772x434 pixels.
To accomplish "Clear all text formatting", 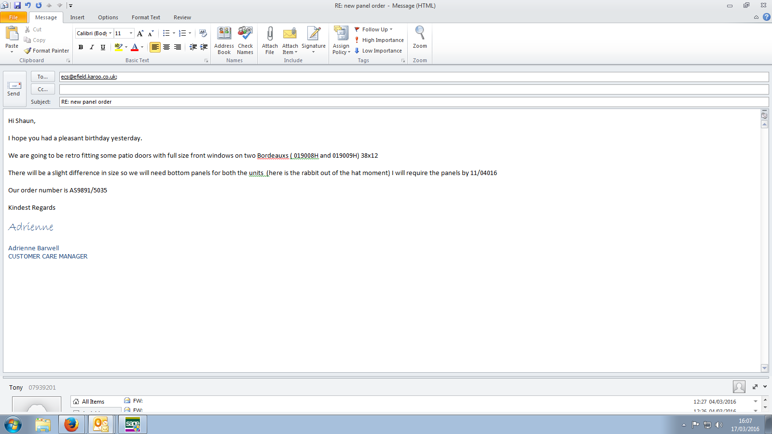I will [x=203, y=33].
